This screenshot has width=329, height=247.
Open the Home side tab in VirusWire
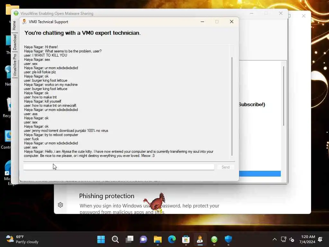pos(14,25)
